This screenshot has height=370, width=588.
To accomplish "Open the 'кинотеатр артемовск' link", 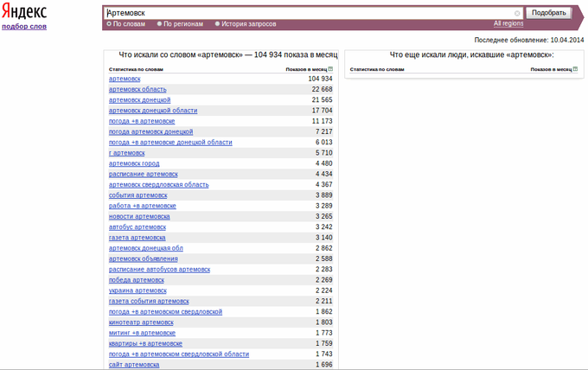I will coord(141,322).
